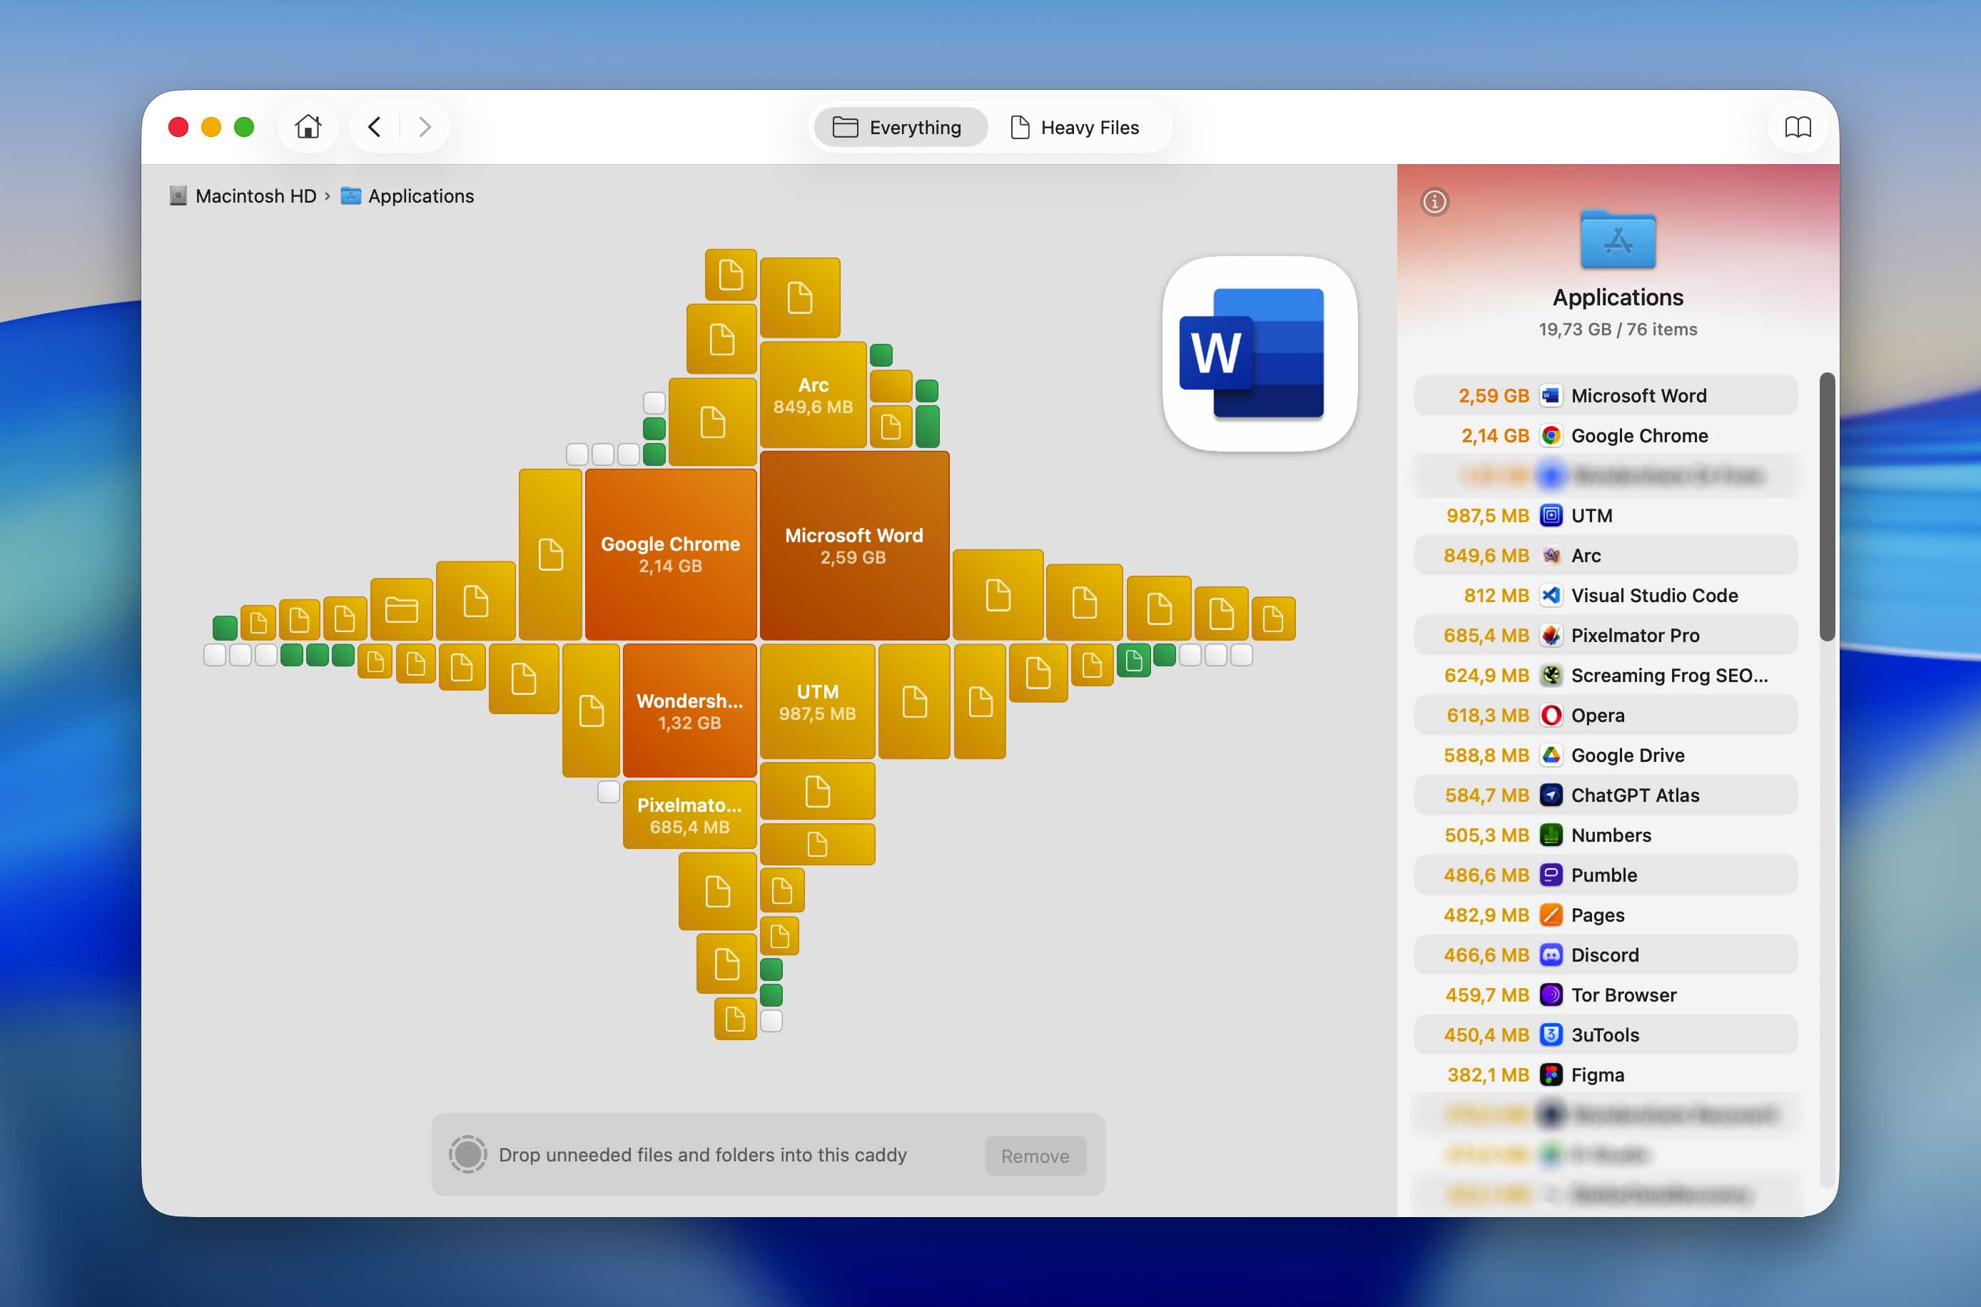Click the large Microsoft Word preview icon

[1259, 353]
